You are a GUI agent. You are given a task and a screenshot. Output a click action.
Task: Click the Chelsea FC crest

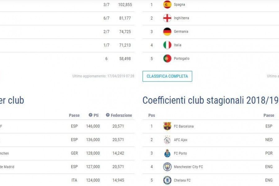[167, 180]
